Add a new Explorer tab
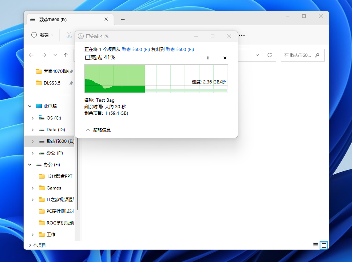This screenshot has height=262, width=352. (123, 20)
